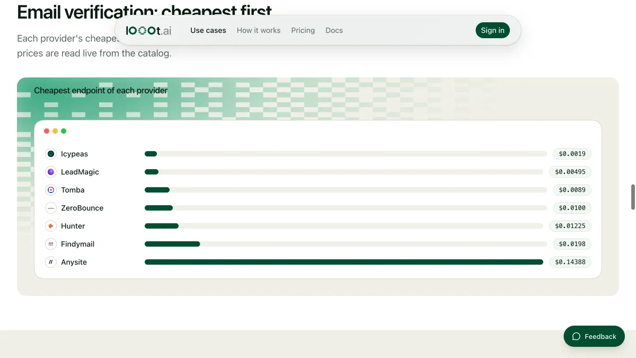
Task: Go to the Pricing page
Action: [303, 30]
